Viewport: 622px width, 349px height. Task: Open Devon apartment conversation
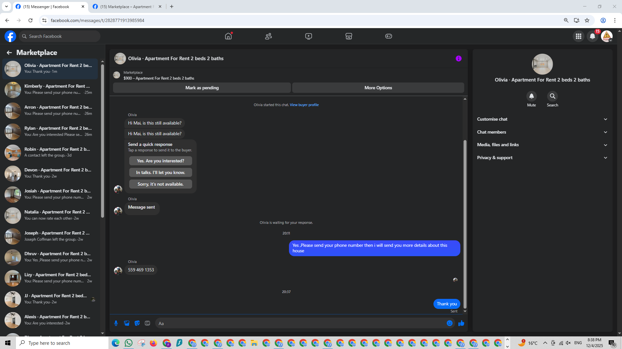[50, 173]
